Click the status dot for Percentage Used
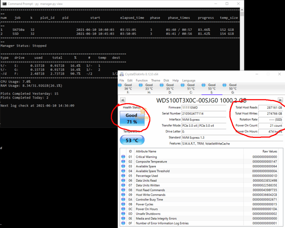Screen dimensions: 285x228 click(123, 175)
